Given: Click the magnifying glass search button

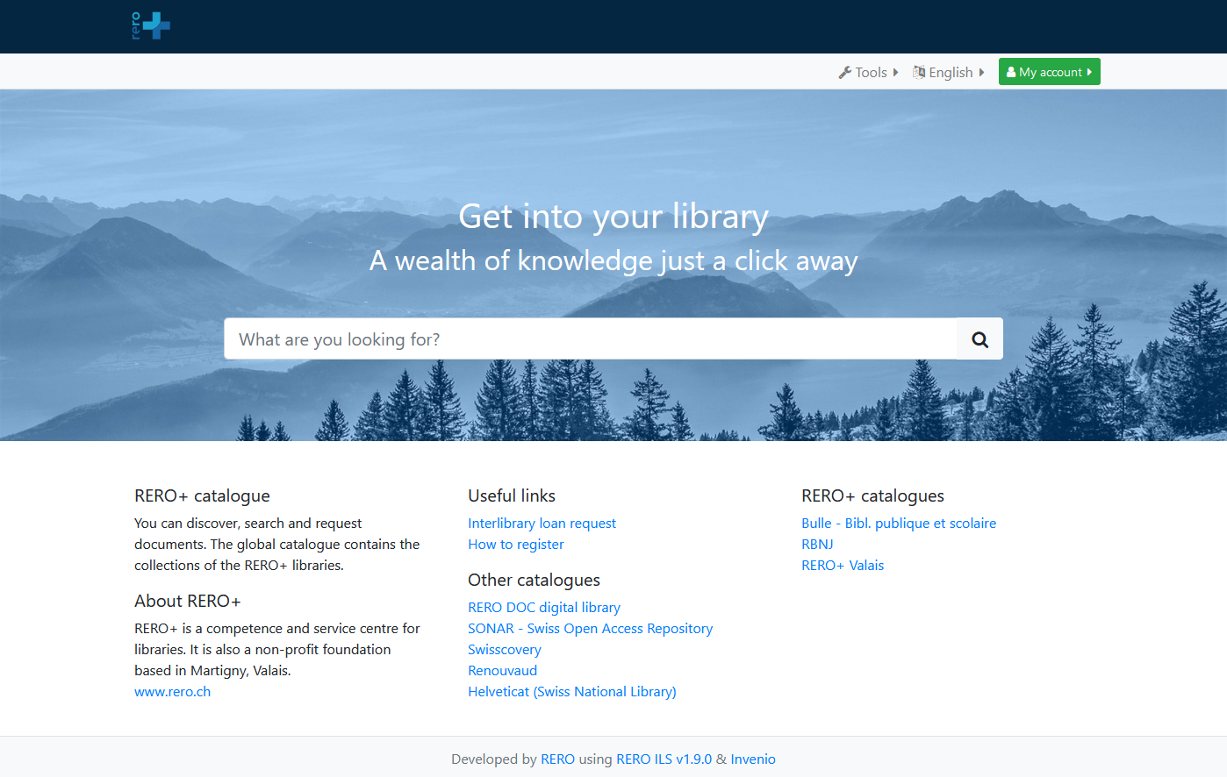Looking at the screenshot, I should [x=979, y=339].
